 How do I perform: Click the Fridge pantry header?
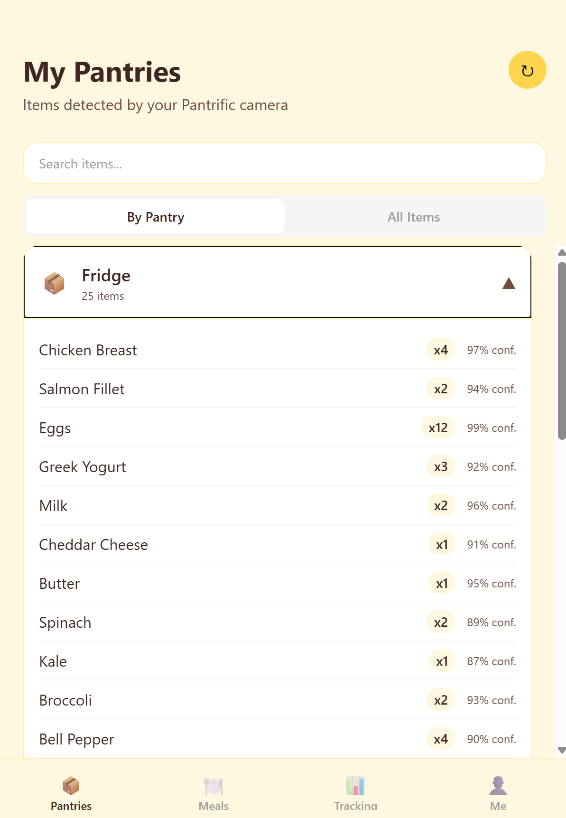[277, 282]
